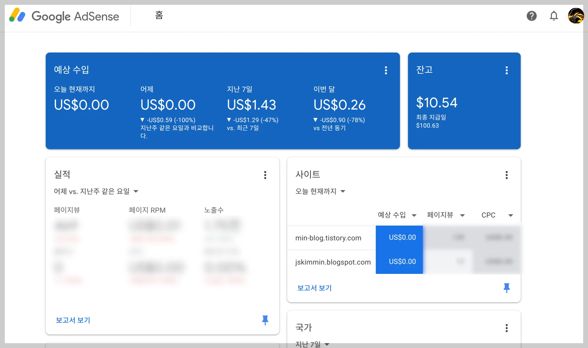Select the 홈 page title
588x348 pixels.
point(159,15)
